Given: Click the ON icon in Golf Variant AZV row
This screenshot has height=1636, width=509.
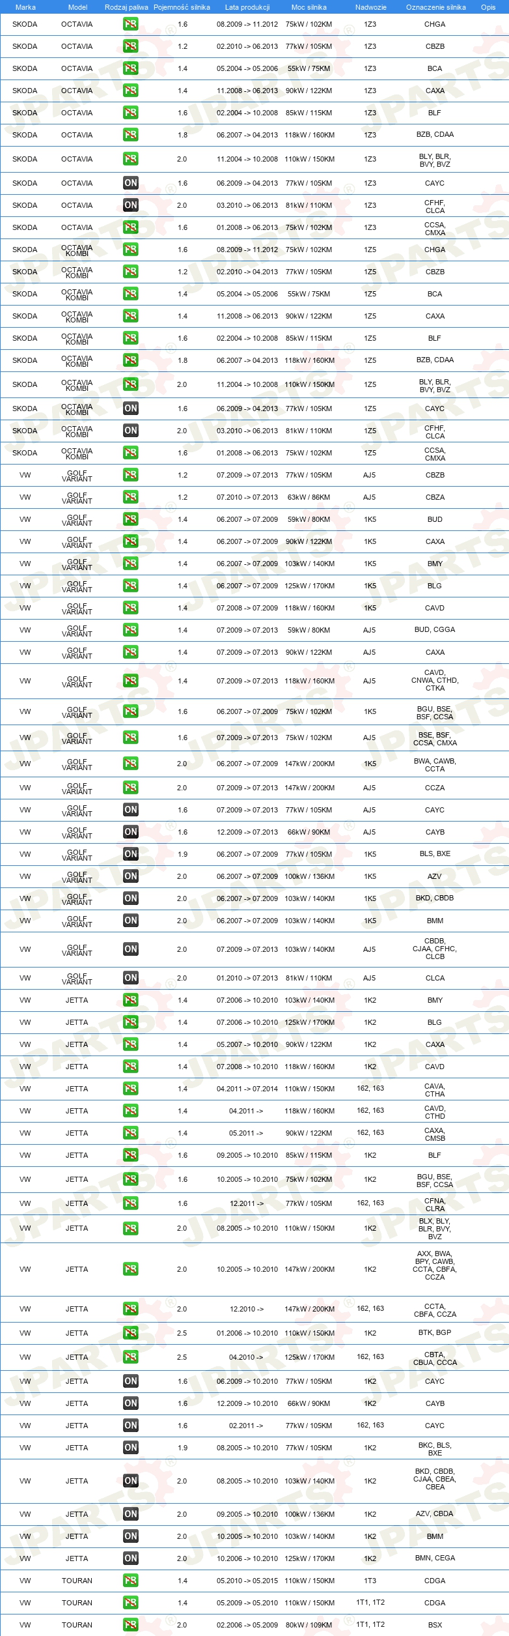Looking at the screenshot, I should (x=131, y=876).
